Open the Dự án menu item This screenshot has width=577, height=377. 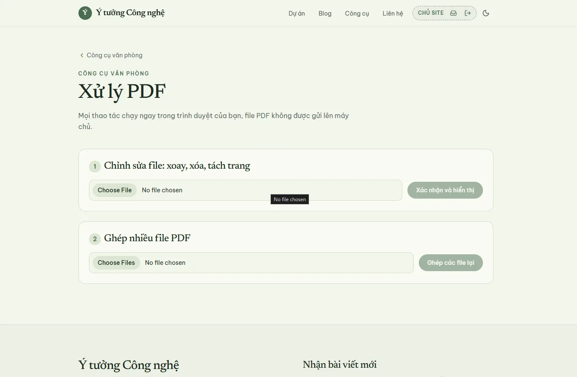(x=297, y=13)
